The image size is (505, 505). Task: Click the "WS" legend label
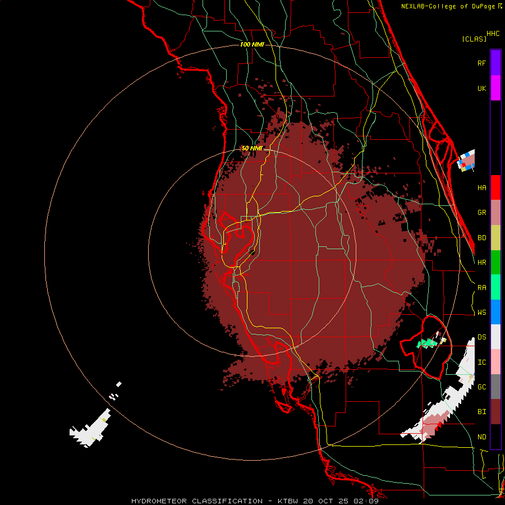(481, 313)
